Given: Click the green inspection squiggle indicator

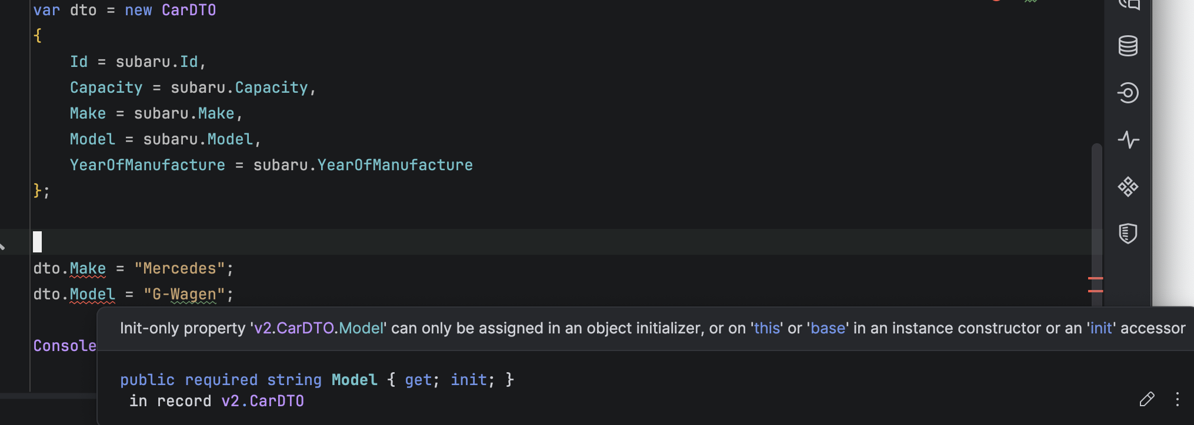Looking at the screenshot, I should (1030, 3).
